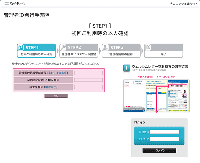Click the STEP3 person registration icon
Image resolution: width=200 pixels, height=163 pixels.
(x=105, y=47)
